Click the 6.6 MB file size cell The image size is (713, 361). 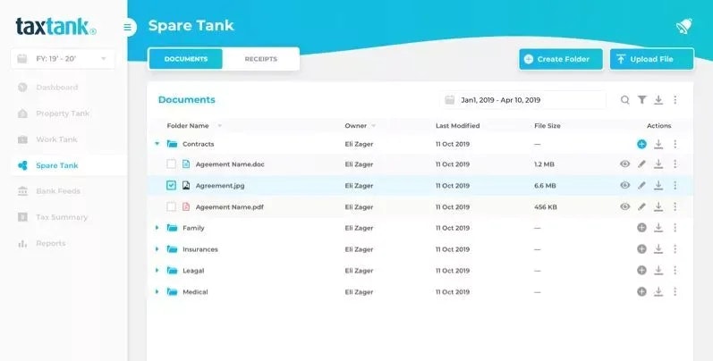[x=545, y=185]
